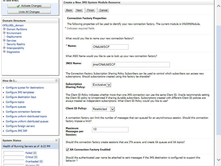Viewport: 221px width, 166px height.
Task: Toggle the XA Connection Factory Enabled checkbox
Action: tap(67, 149)
